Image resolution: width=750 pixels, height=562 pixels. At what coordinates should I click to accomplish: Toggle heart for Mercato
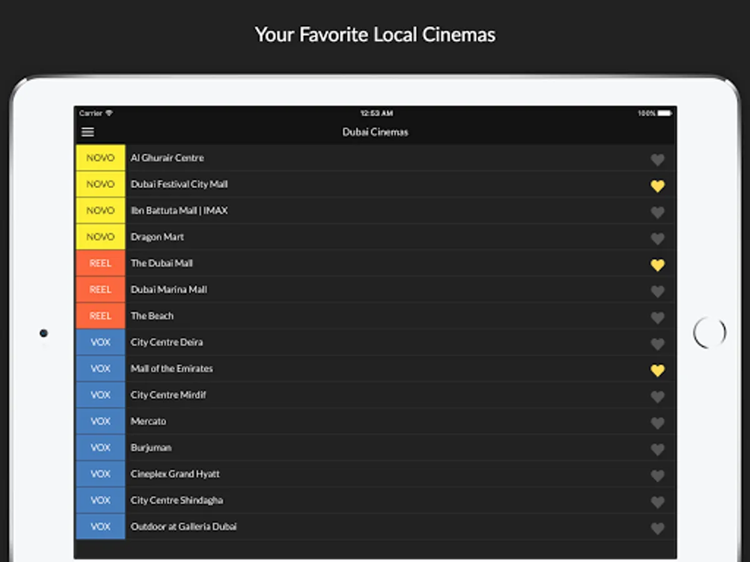657,423
